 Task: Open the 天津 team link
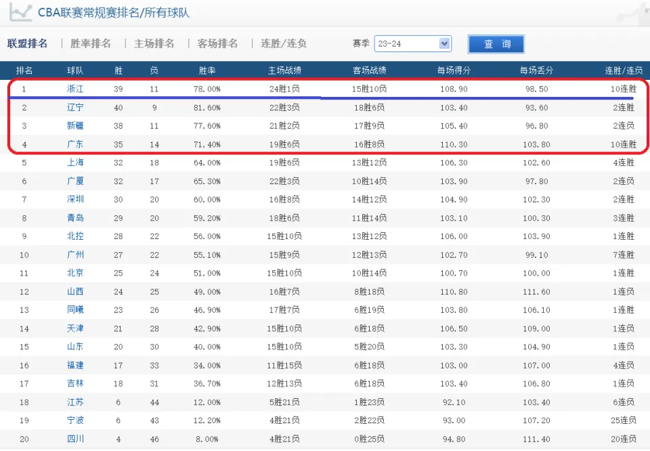(75, 328)
